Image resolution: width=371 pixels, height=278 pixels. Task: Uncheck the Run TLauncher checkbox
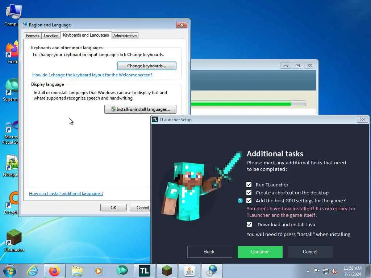coord(249,185)
